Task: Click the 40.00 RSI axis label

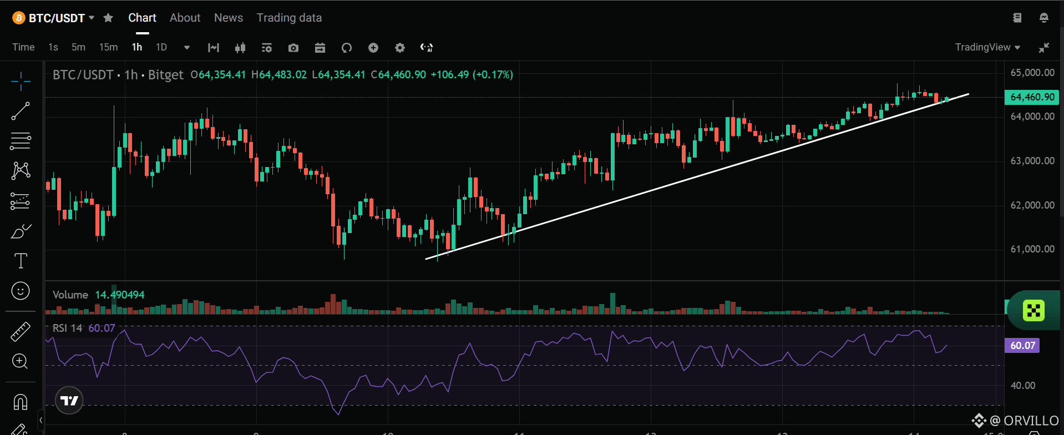Action: [1023, 385]
